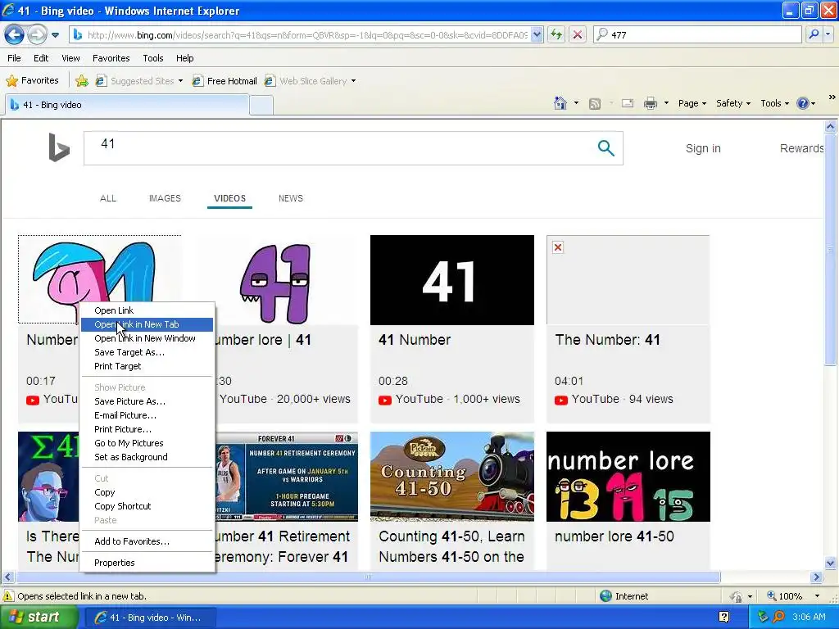Switch to the NEWS results tab

291,198
